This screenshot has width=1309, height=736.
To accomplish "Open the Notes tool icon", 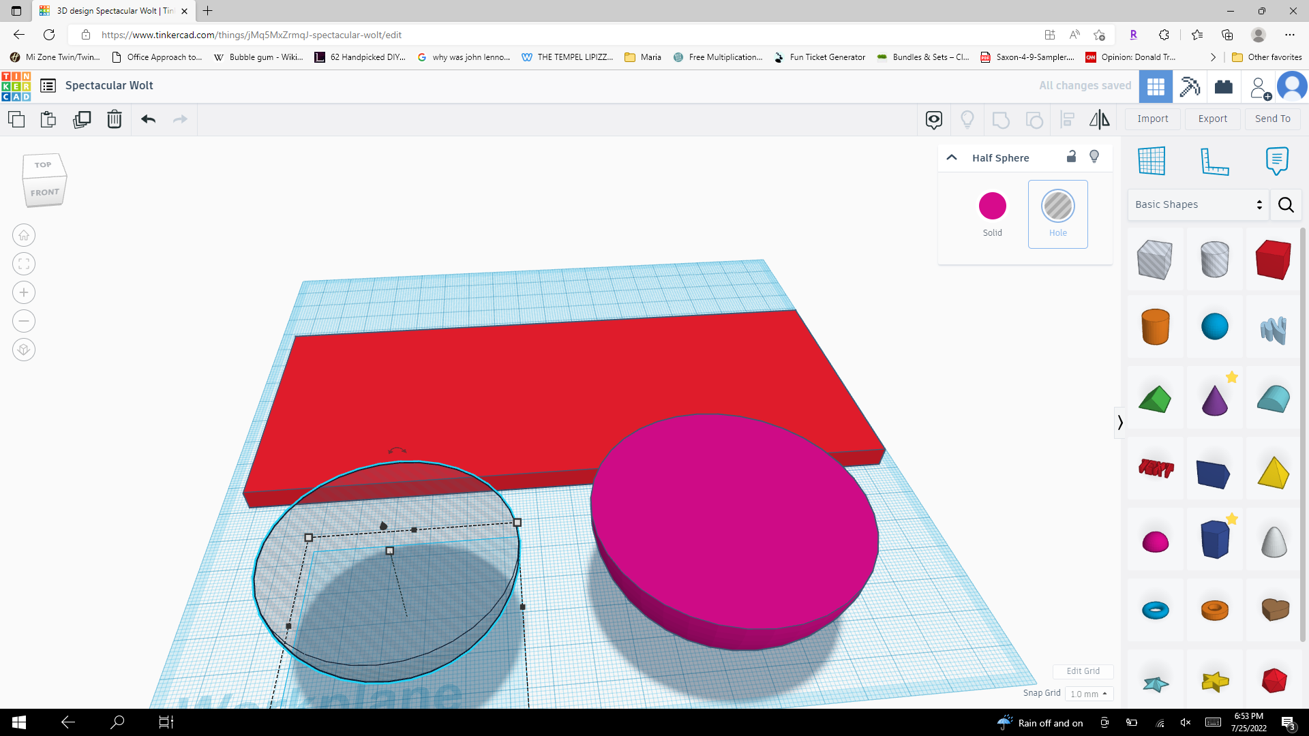I will click(1277, 161).
